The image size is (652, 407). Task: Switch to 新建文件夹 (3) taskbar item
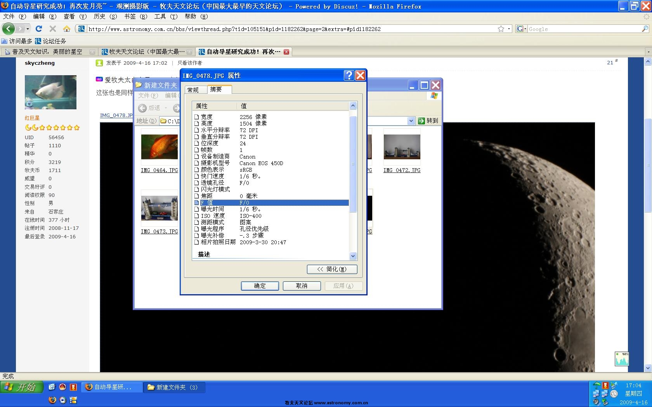(x=174, y=387)
